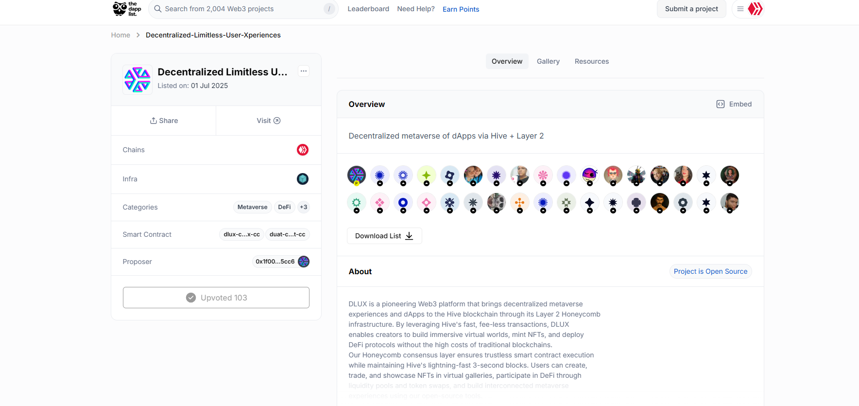859x406 pixels.
Task: Open smart contract dlux-c...x-cc
Action: (241, 234)
